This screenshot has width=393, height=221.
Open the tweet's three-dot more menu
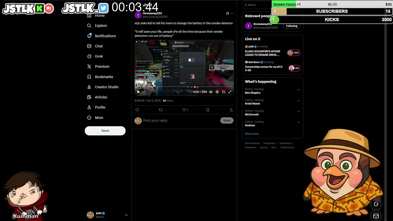232,14
